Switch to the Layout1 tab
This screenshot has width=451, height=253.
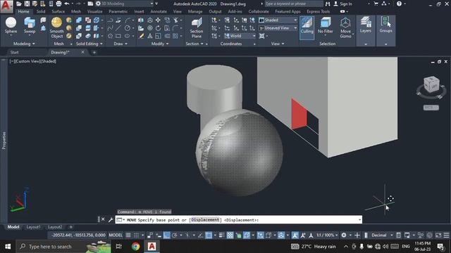click(33, 227)
